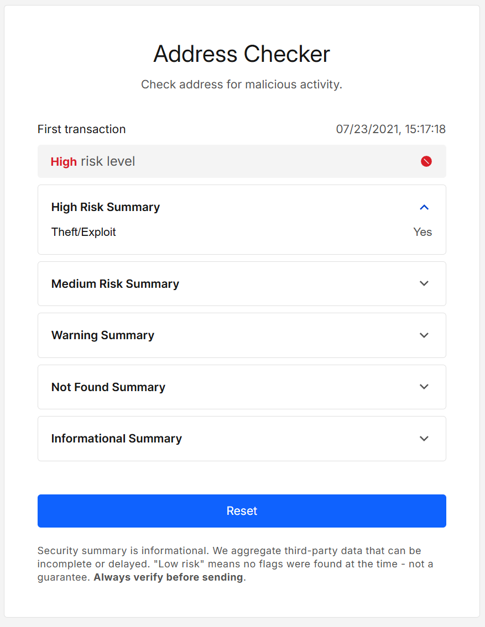Click the Yes value beside Theft/Exploit
Viewport: 485px width, 627px height.
click(422, 232)
